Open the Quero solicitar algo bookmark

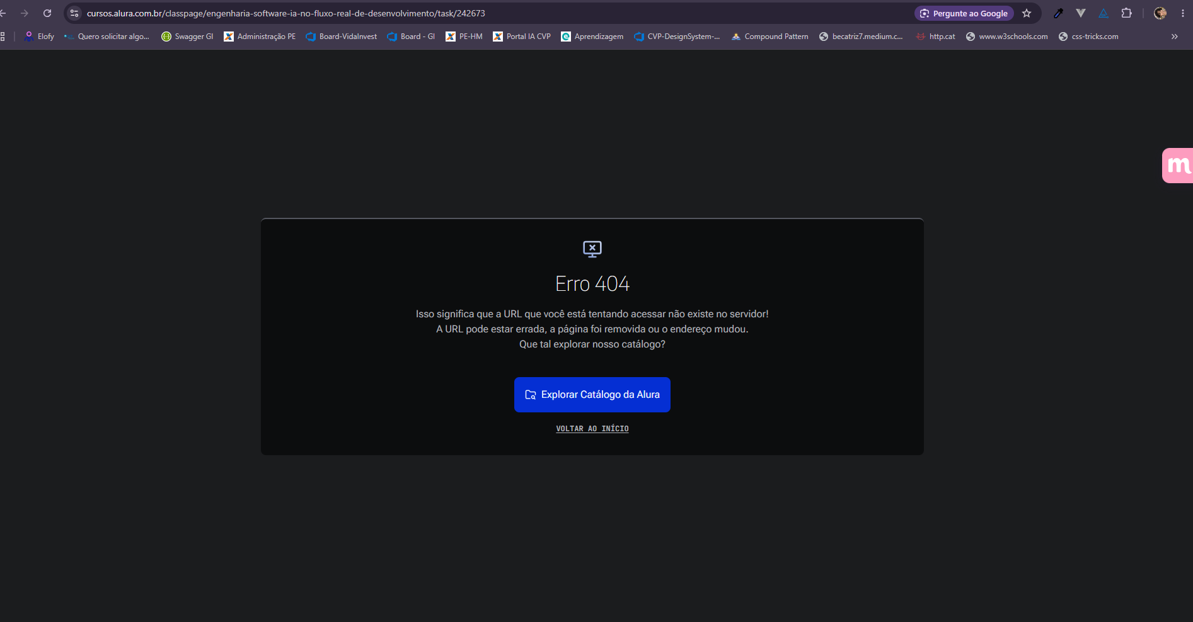click(x=107, y=37)
